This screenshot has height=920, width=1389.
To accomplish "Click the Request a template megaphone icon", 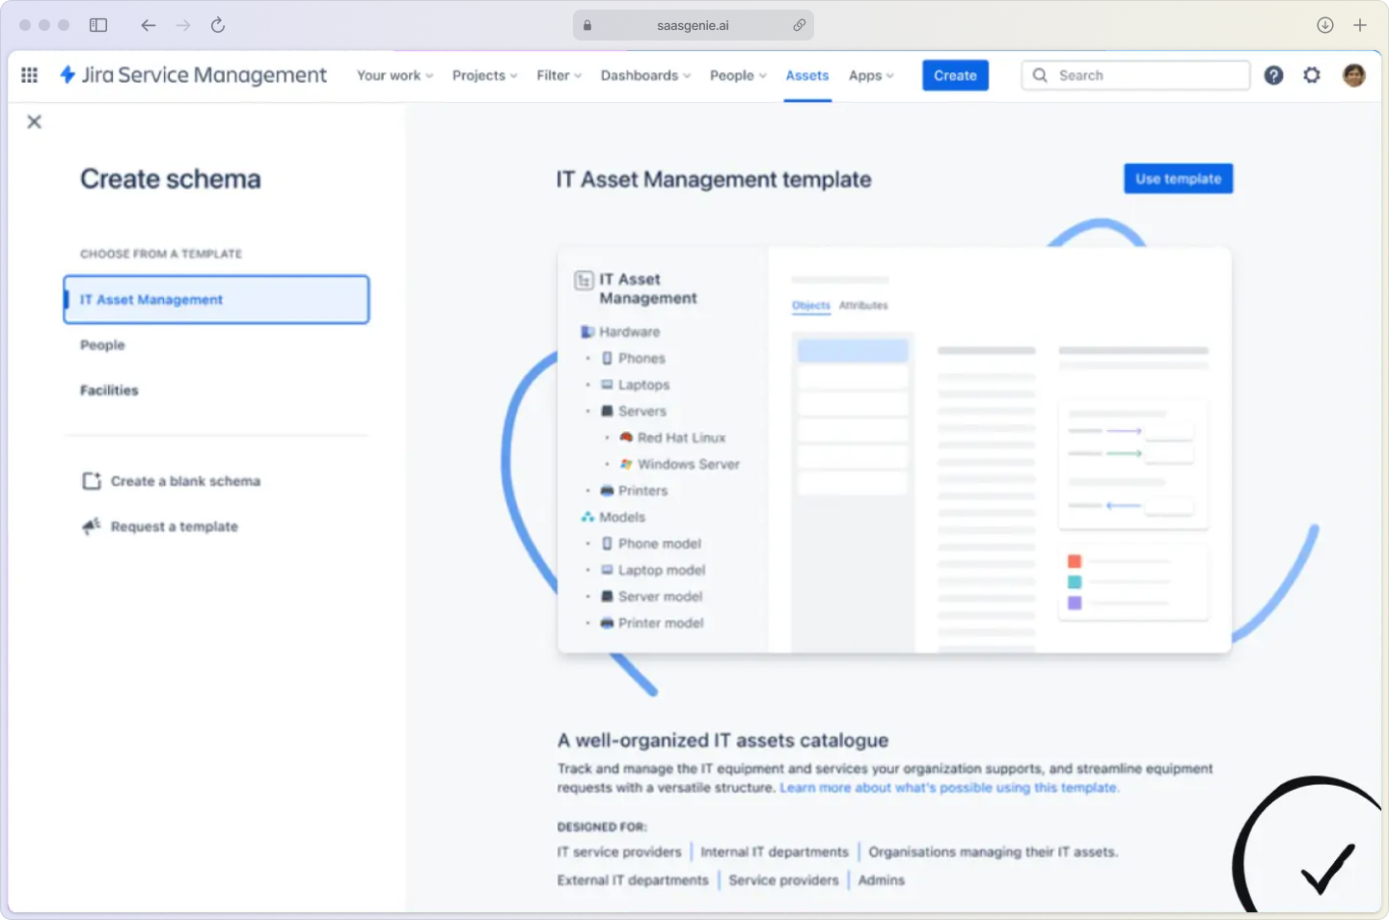I will coord(92,527).
